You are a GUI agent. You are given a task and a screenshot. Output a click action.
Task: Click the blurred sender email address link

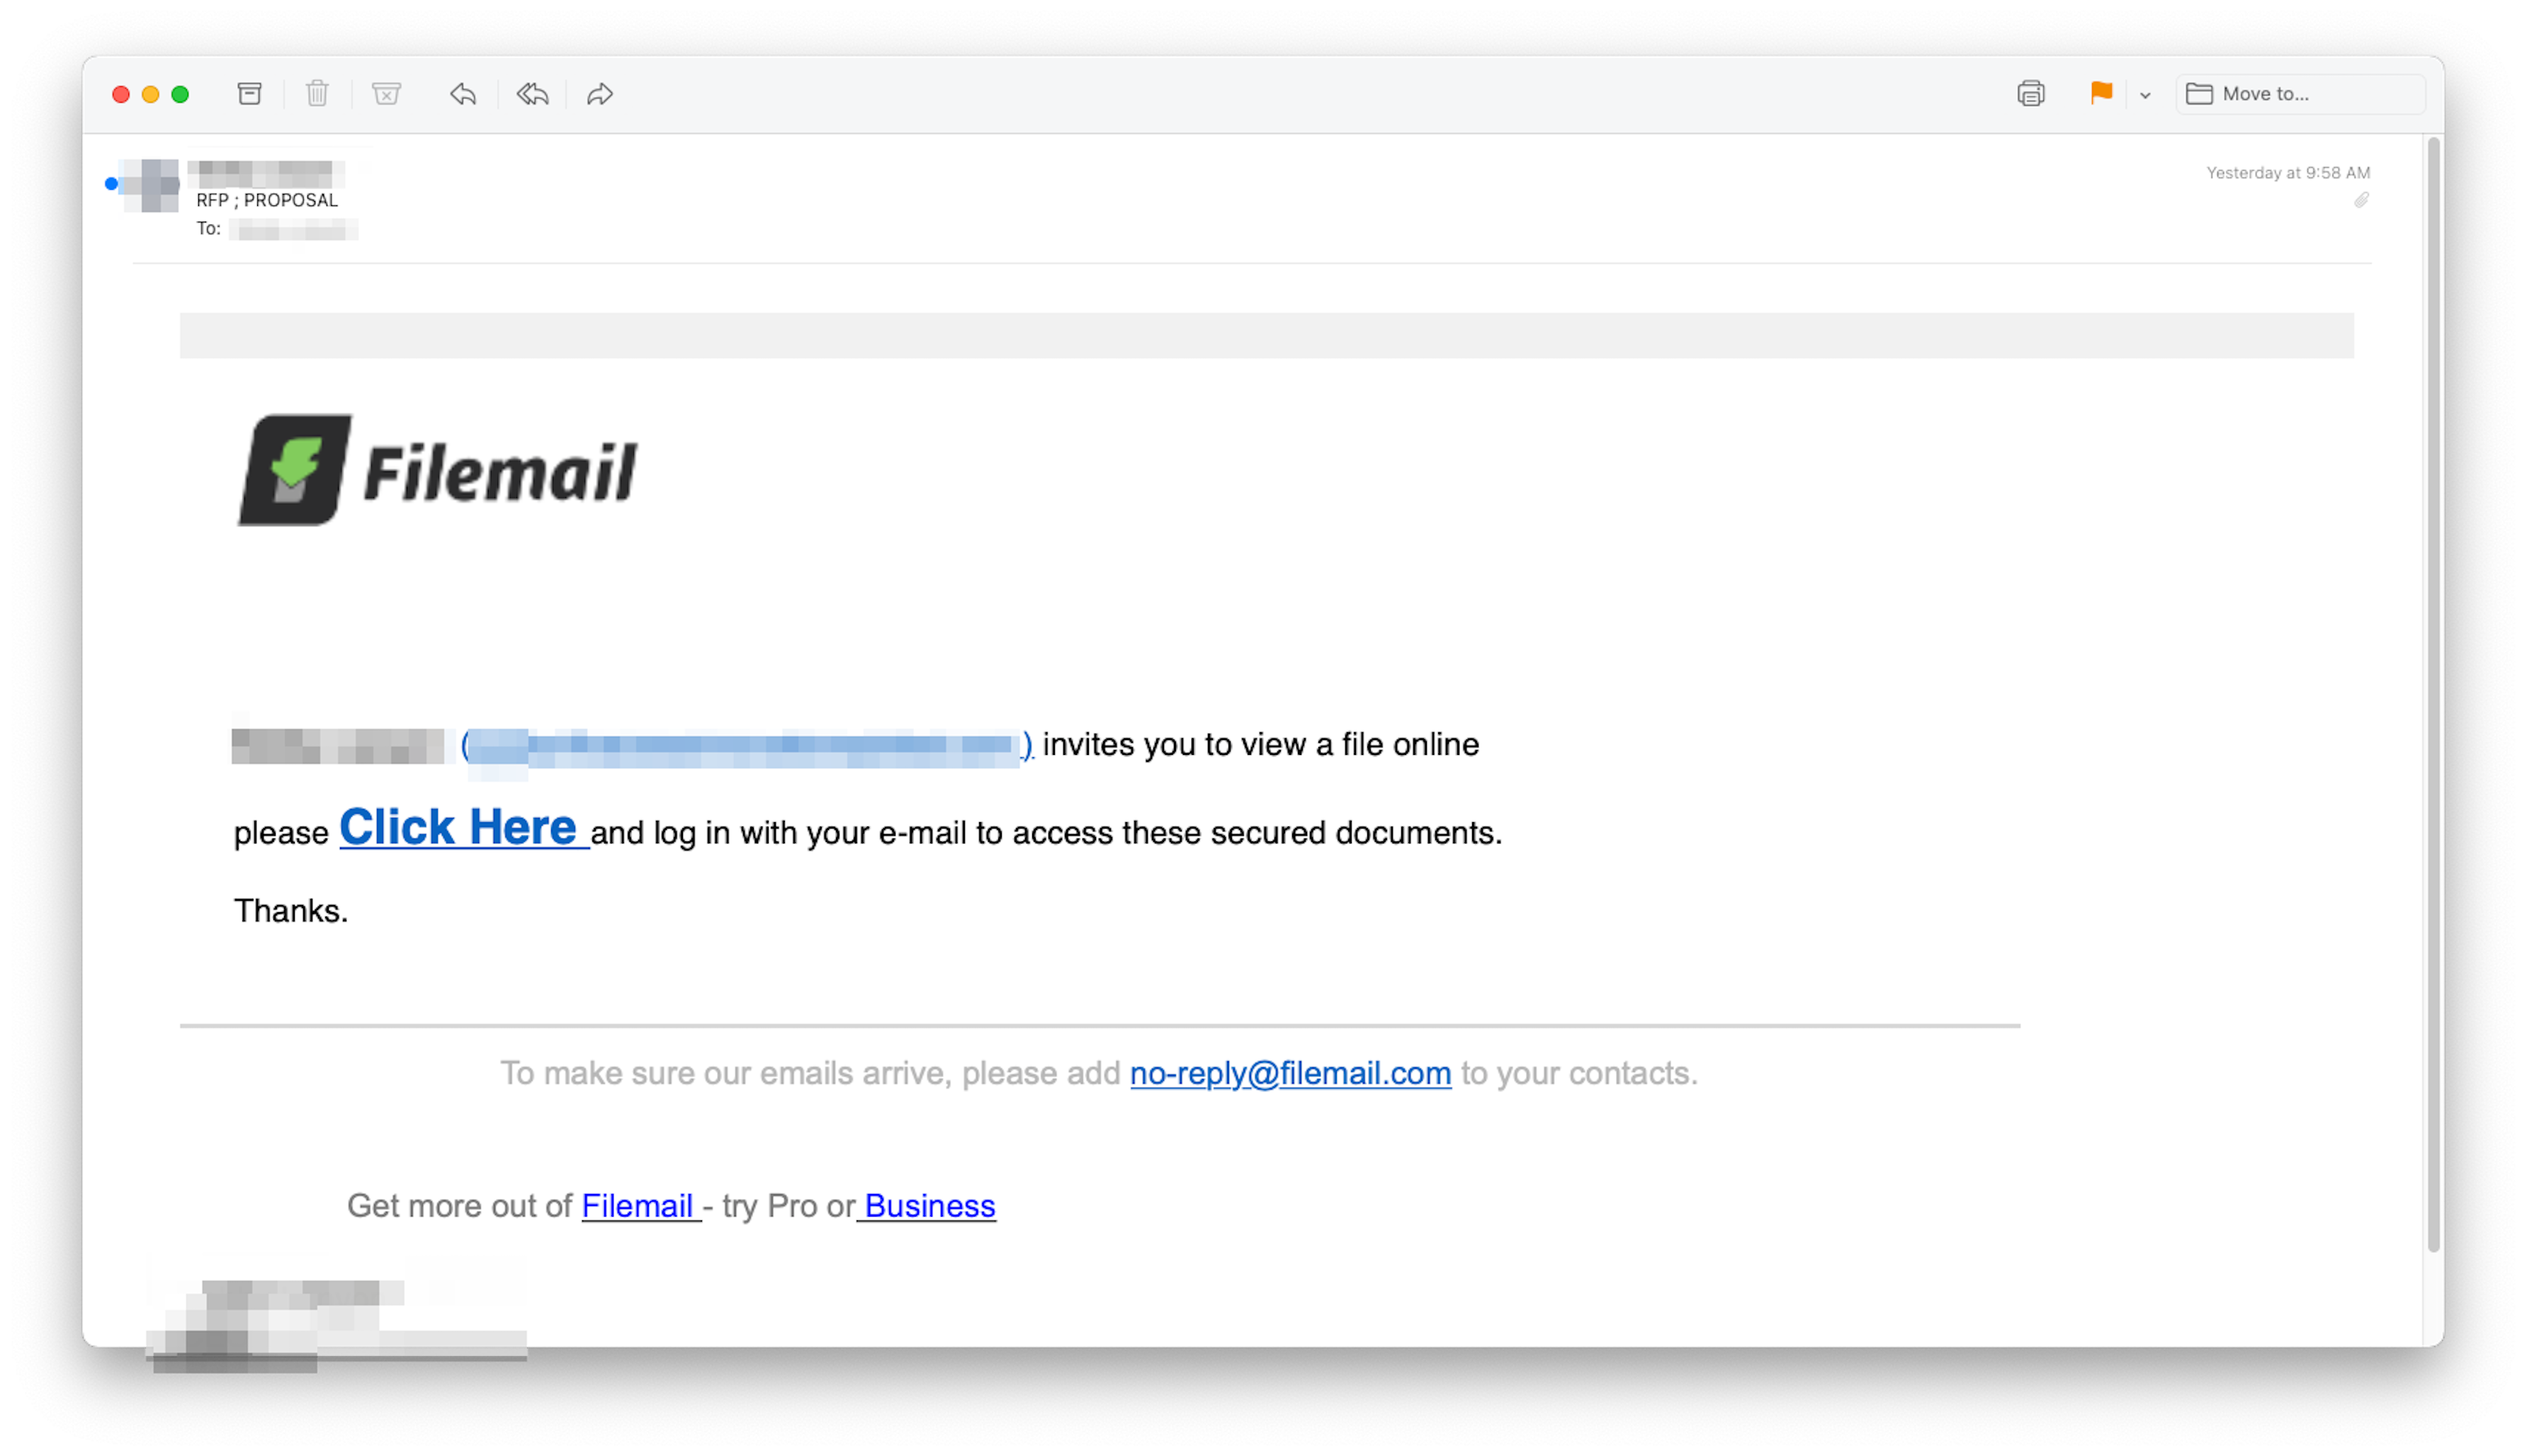tap(746, 745)
